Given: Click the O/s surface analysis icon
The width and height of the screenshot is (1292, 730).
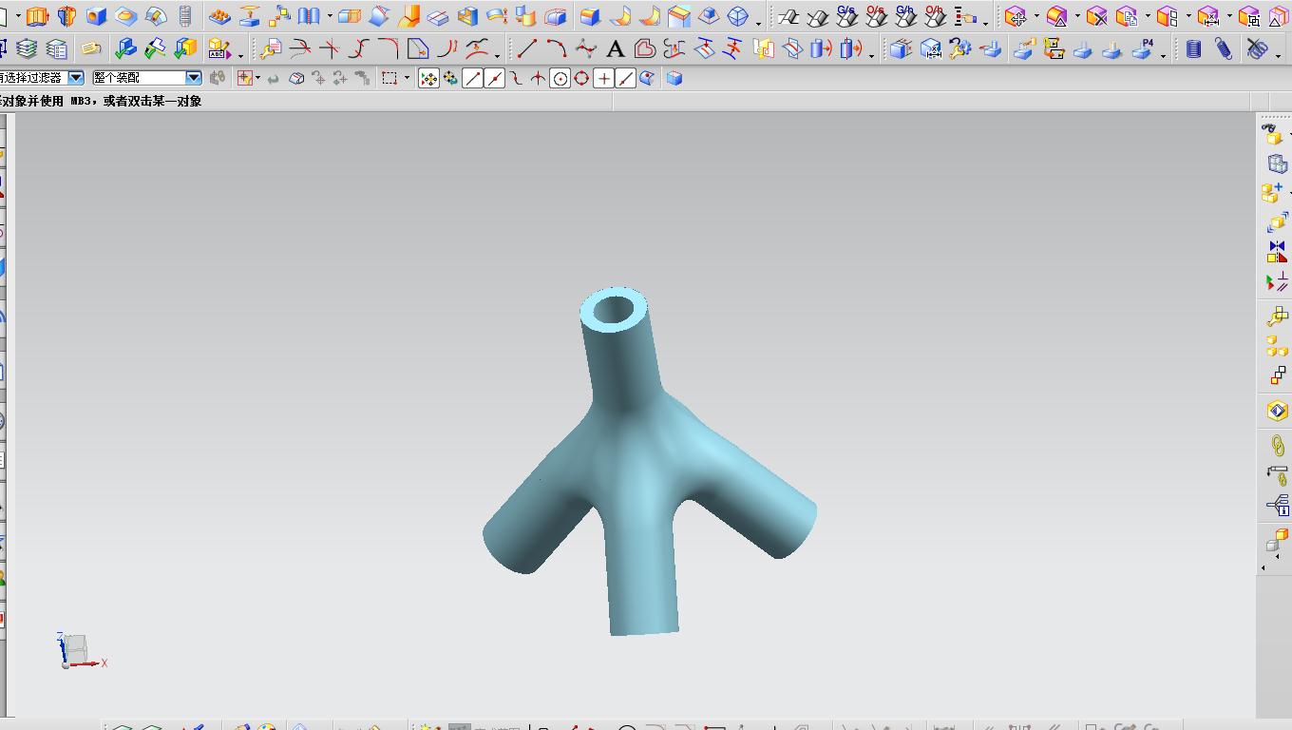Looking at the screenshot, I should [x=876, y=16].
